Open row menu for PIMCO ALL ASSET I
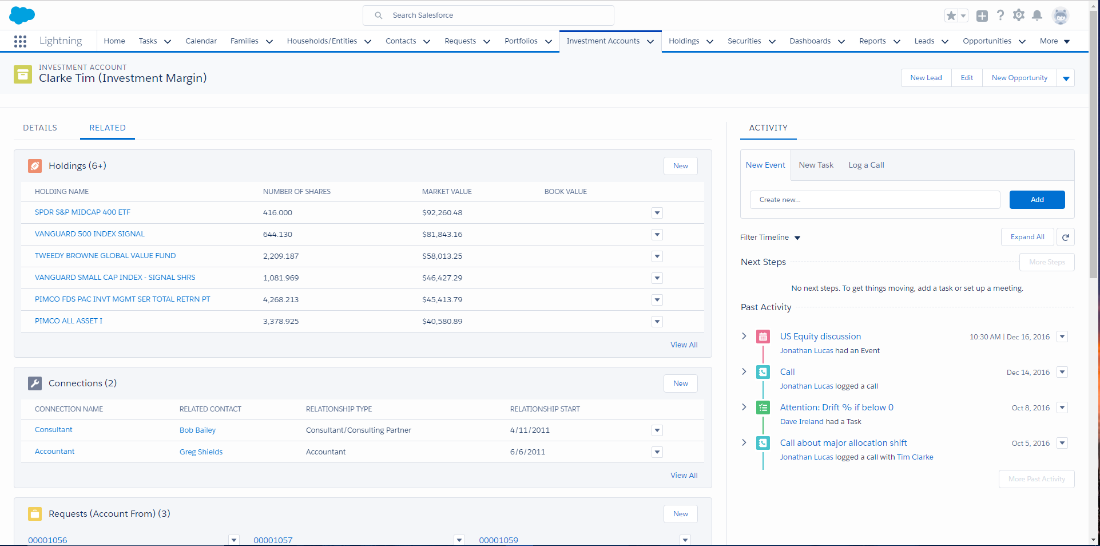1100x546 pixels. point(657,322)
